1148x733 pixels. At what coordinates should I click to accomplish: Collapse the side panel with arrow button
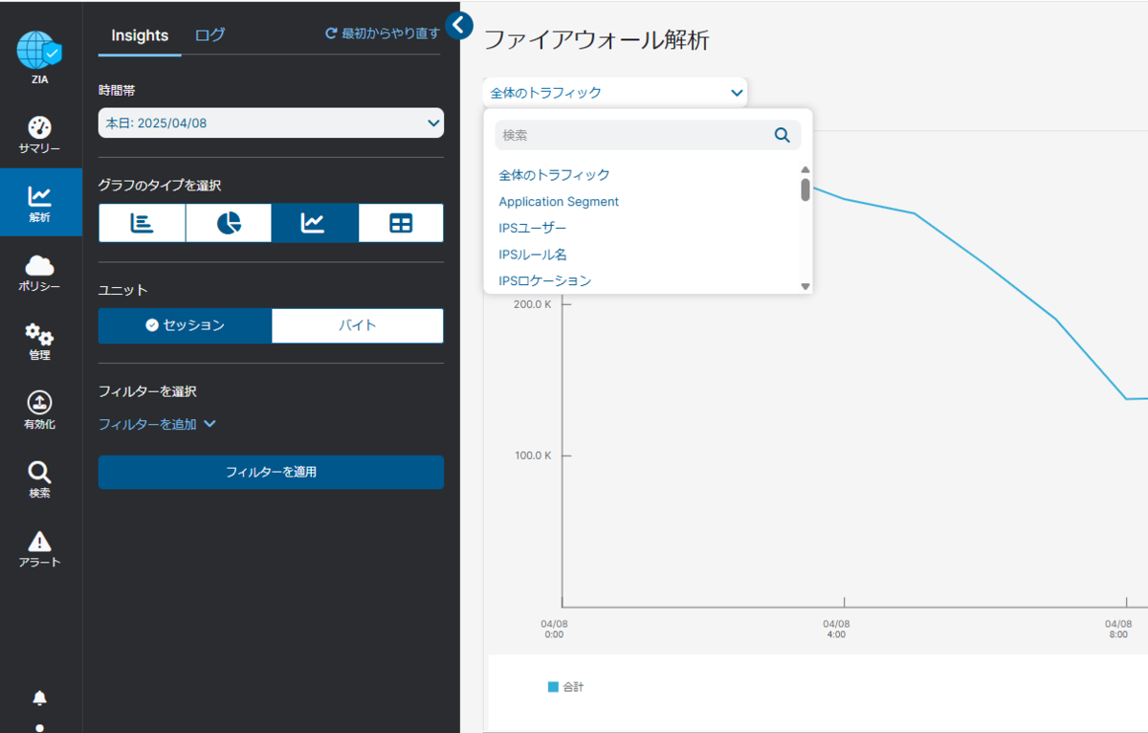point(459,26)
